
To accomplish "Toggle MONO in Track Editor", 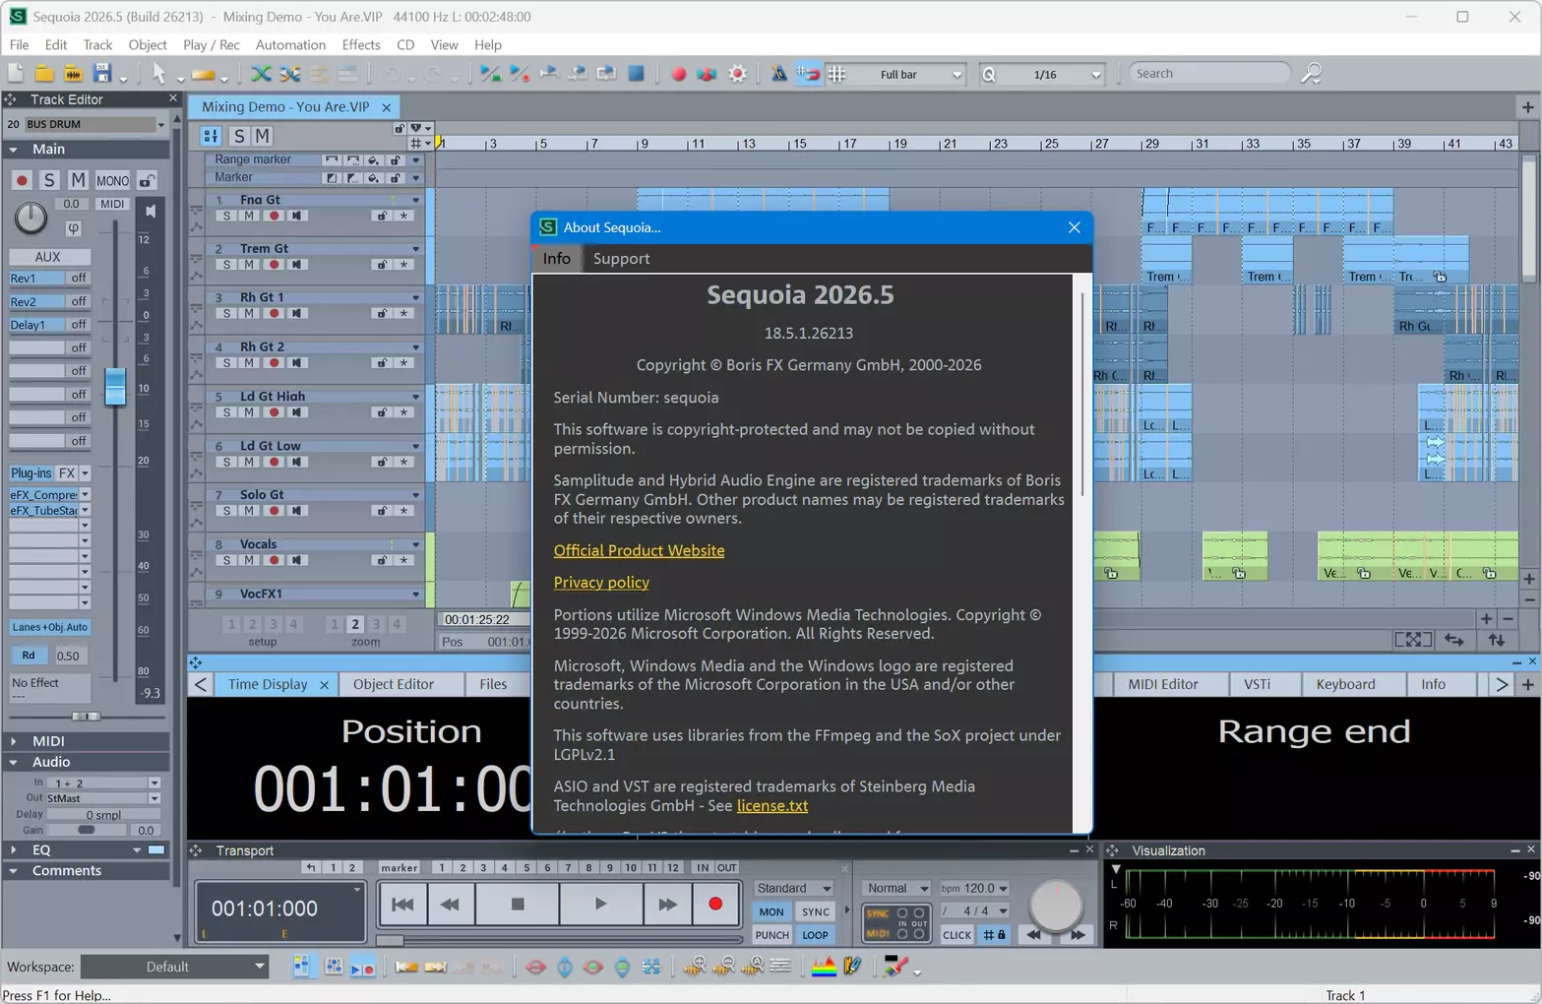I will tap(112, 180).
